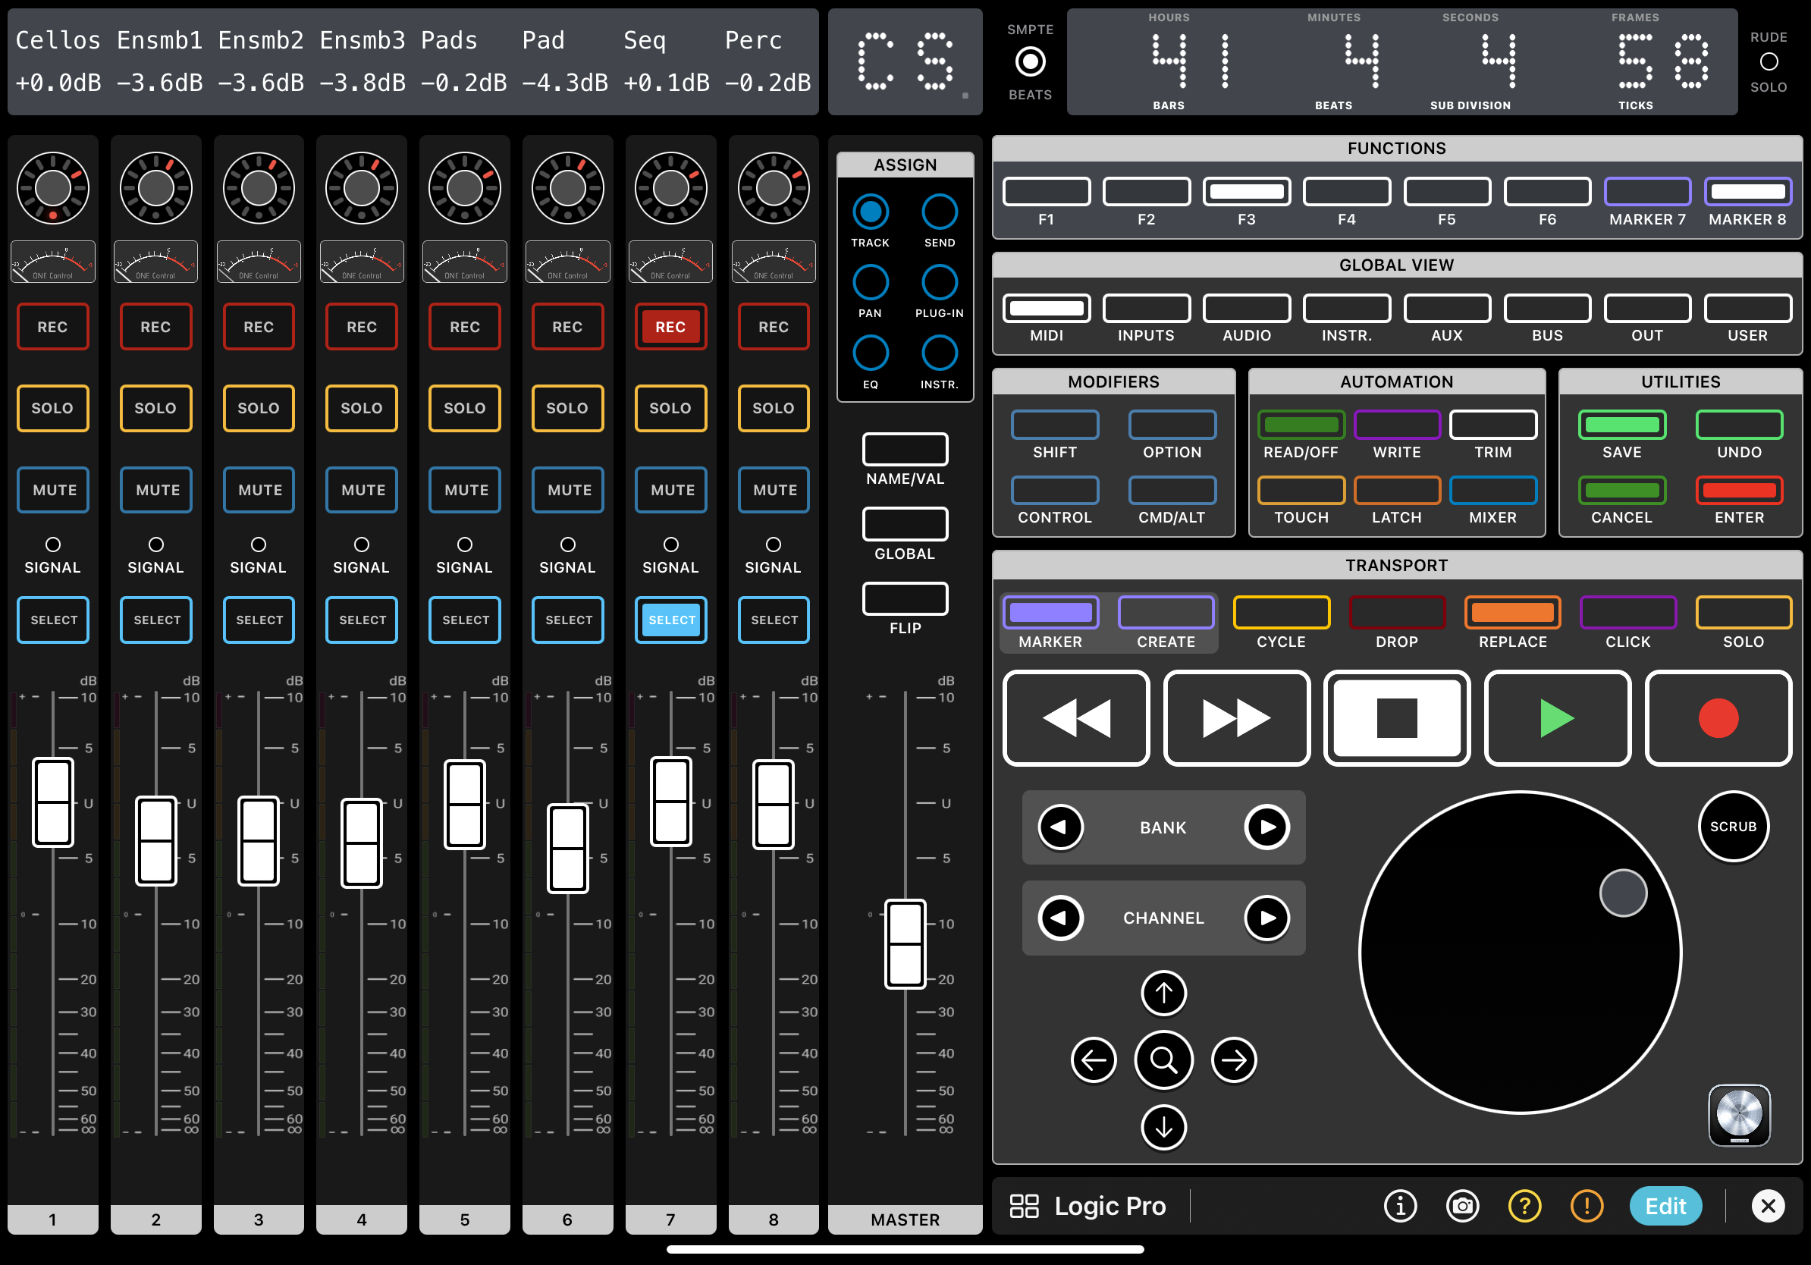Tap the Scrub button next to the jog wheel
1811x1265 pixels.
click(x=1733, y=827)
